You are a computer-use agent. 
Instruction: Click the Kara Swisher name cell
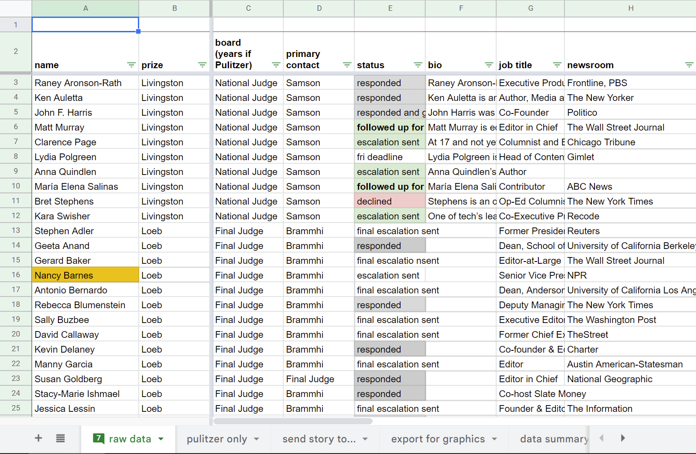[x=85, y=216]
